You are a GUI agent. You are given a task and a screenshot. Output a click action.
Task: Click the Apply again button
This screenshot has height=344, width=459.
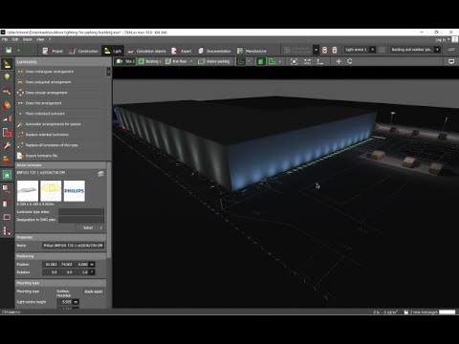(94, 291)
